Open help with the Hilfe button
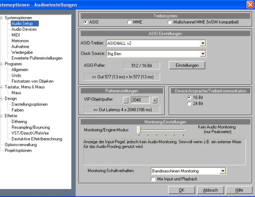The width and height of the screenshot is (255, 197). pyautogui.click(x=239, y=190)
